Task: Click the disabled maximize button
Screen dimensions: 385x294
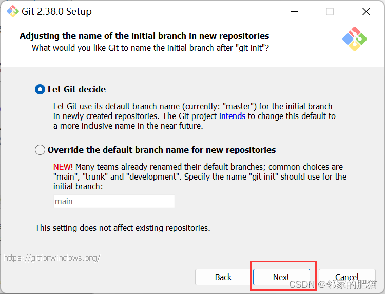Action: point(330,11)
